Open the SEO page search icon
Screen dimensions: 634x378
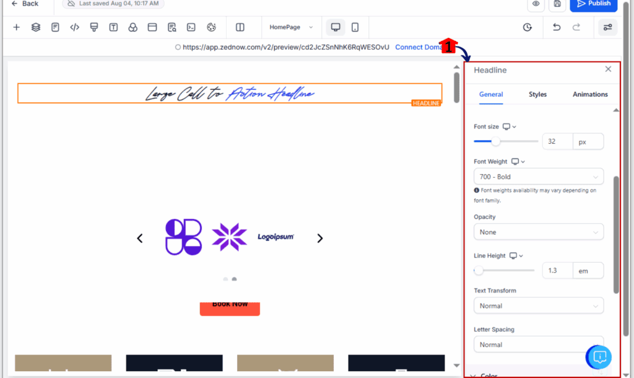click(172, 27)
